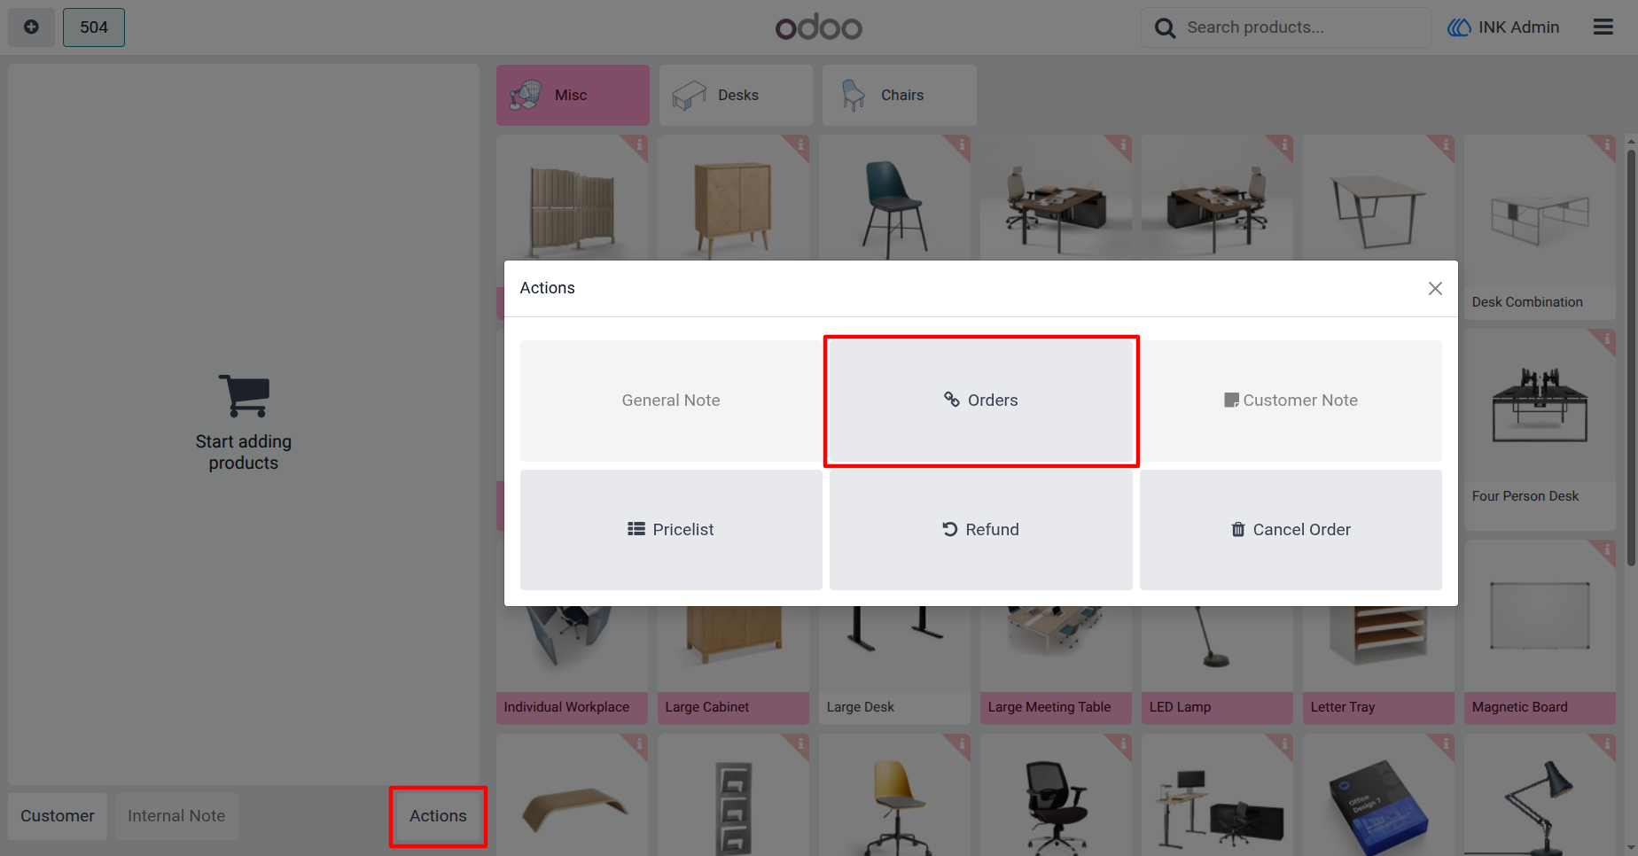1638x856 pixels.
Task: Click the black office chair product
Action: 1056,795
